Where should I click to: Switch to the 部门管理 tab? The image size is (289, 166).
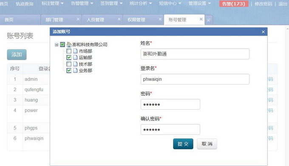pyautogui.click(x=61, y=19)
